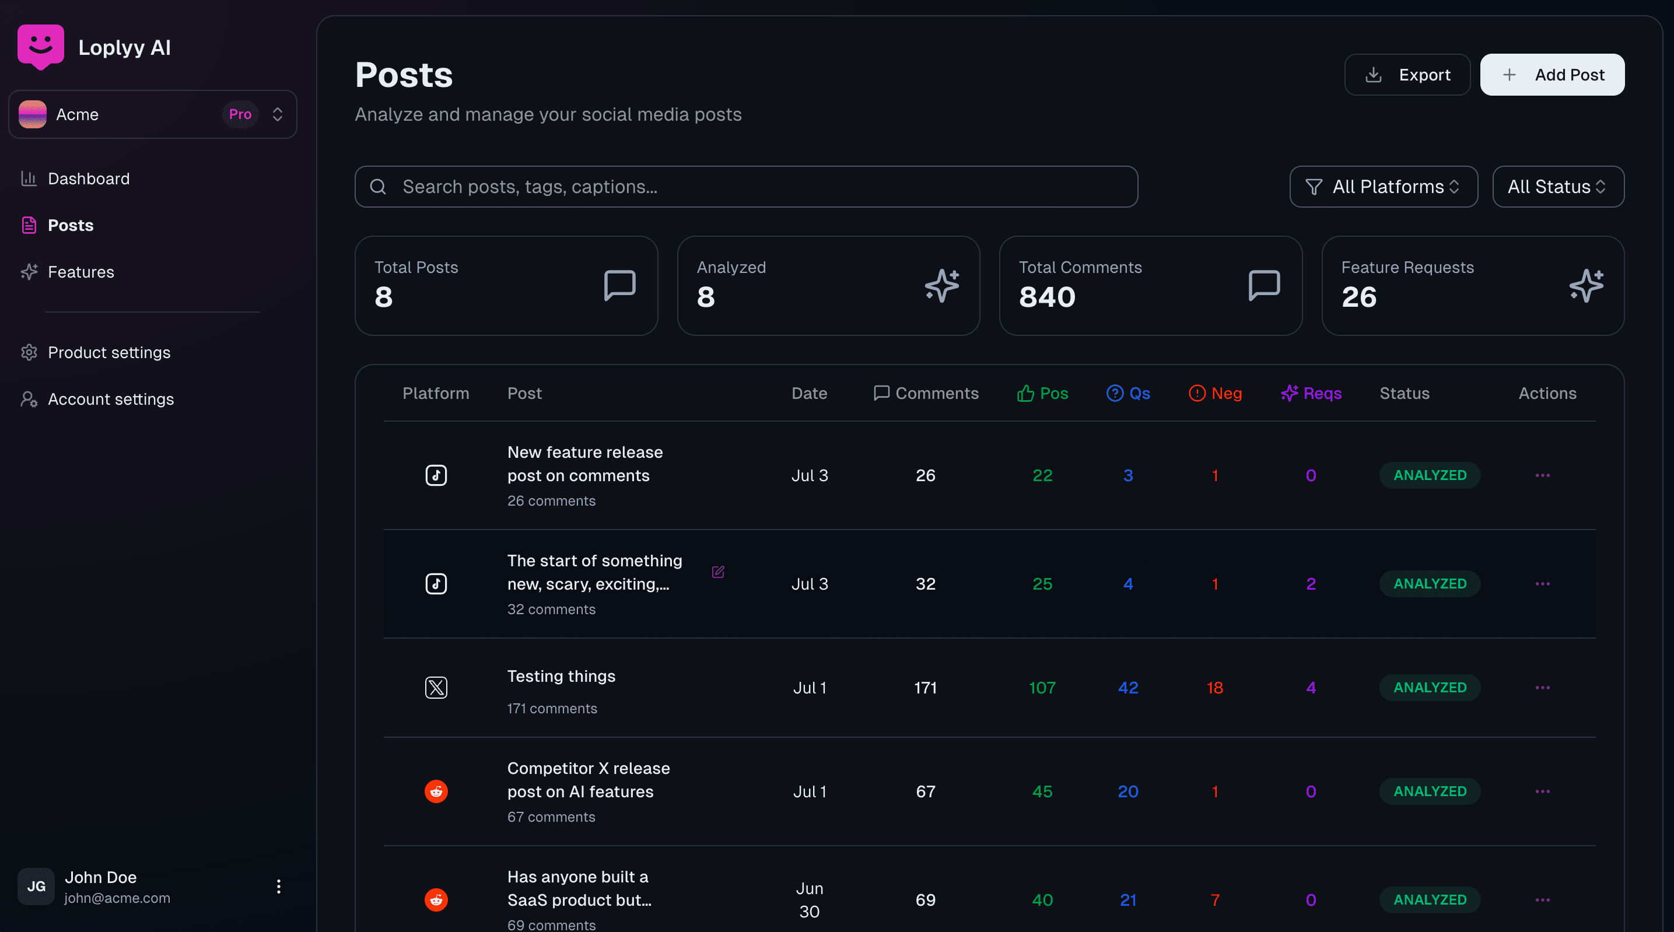This screenshot has height=932, width=1674.
Task: Click the Account settings user-cog icon
Action: point(29,399)
